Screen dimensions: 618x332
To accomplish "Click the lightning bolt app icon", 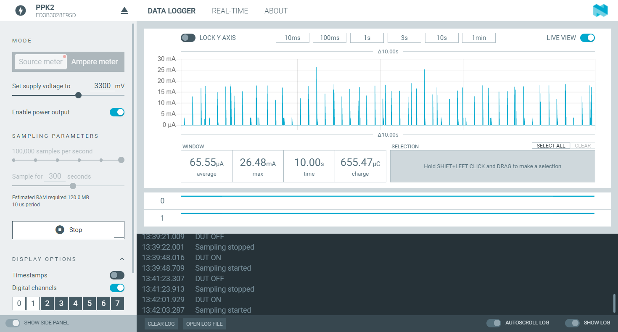I will click(20, 11).
